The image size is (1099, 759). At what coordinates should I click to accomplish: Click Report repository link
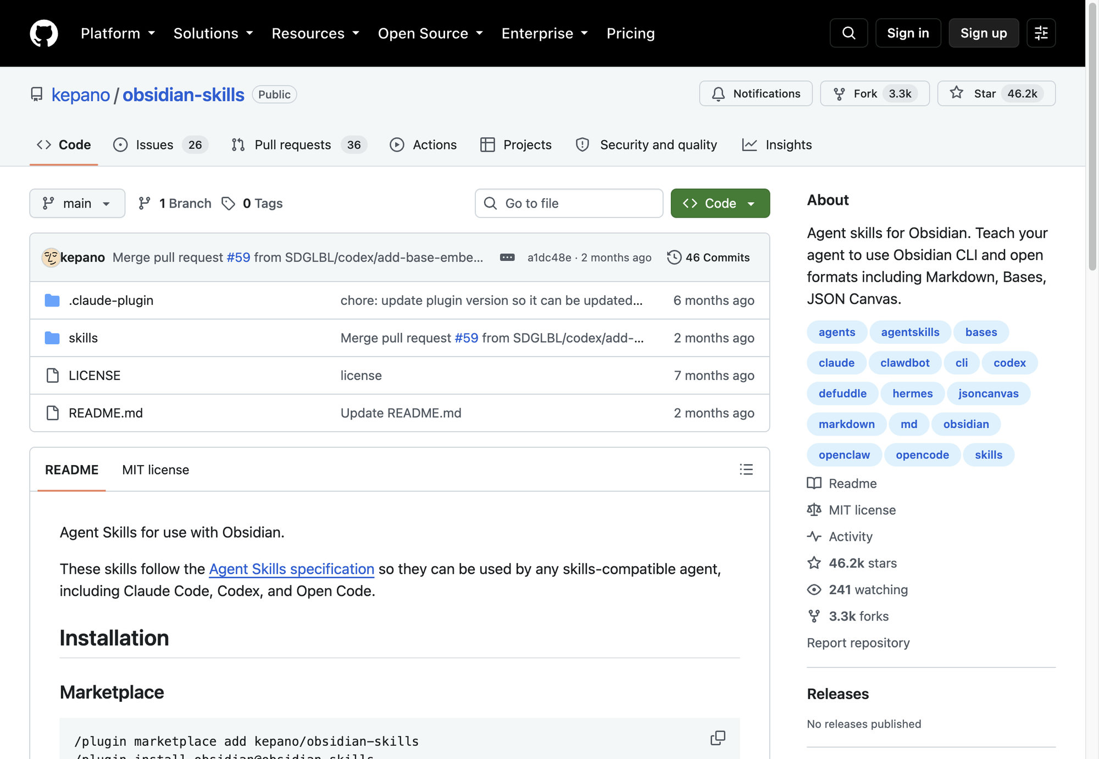pos(858,643)
